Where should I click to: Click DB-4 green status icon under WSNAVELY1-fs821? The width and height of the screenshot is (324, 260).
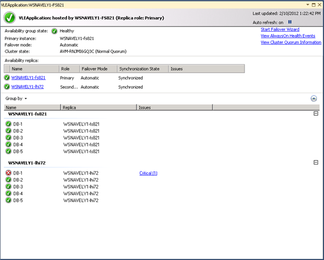click(8, 144)
